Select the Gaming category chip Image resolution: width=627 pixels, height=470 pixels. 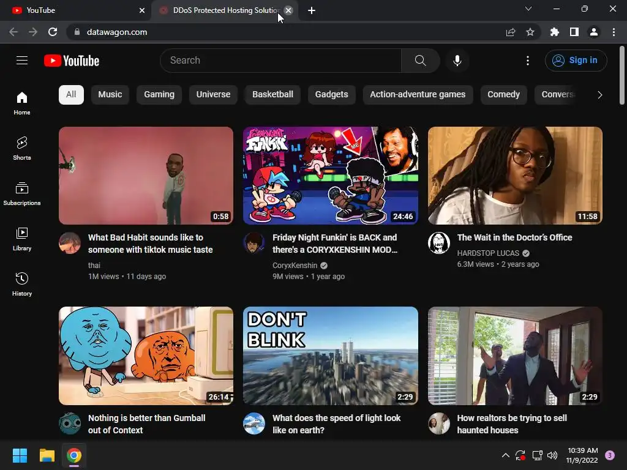point(159,95)
